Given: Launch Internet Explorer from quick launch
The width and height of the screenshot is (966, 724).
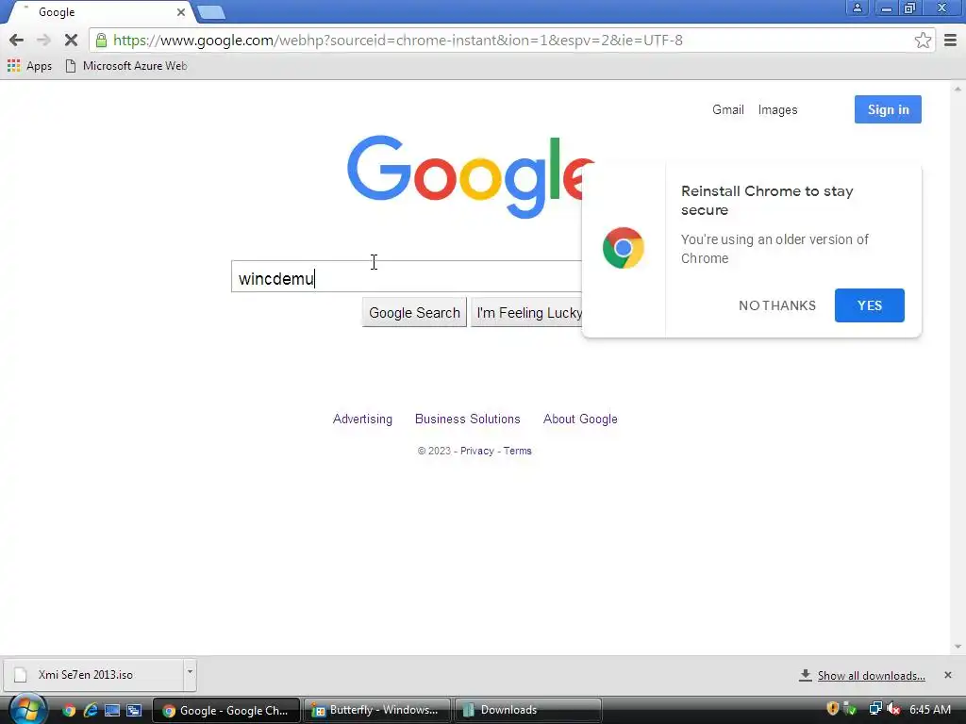Looking at the screenshot, I should 91,711.
